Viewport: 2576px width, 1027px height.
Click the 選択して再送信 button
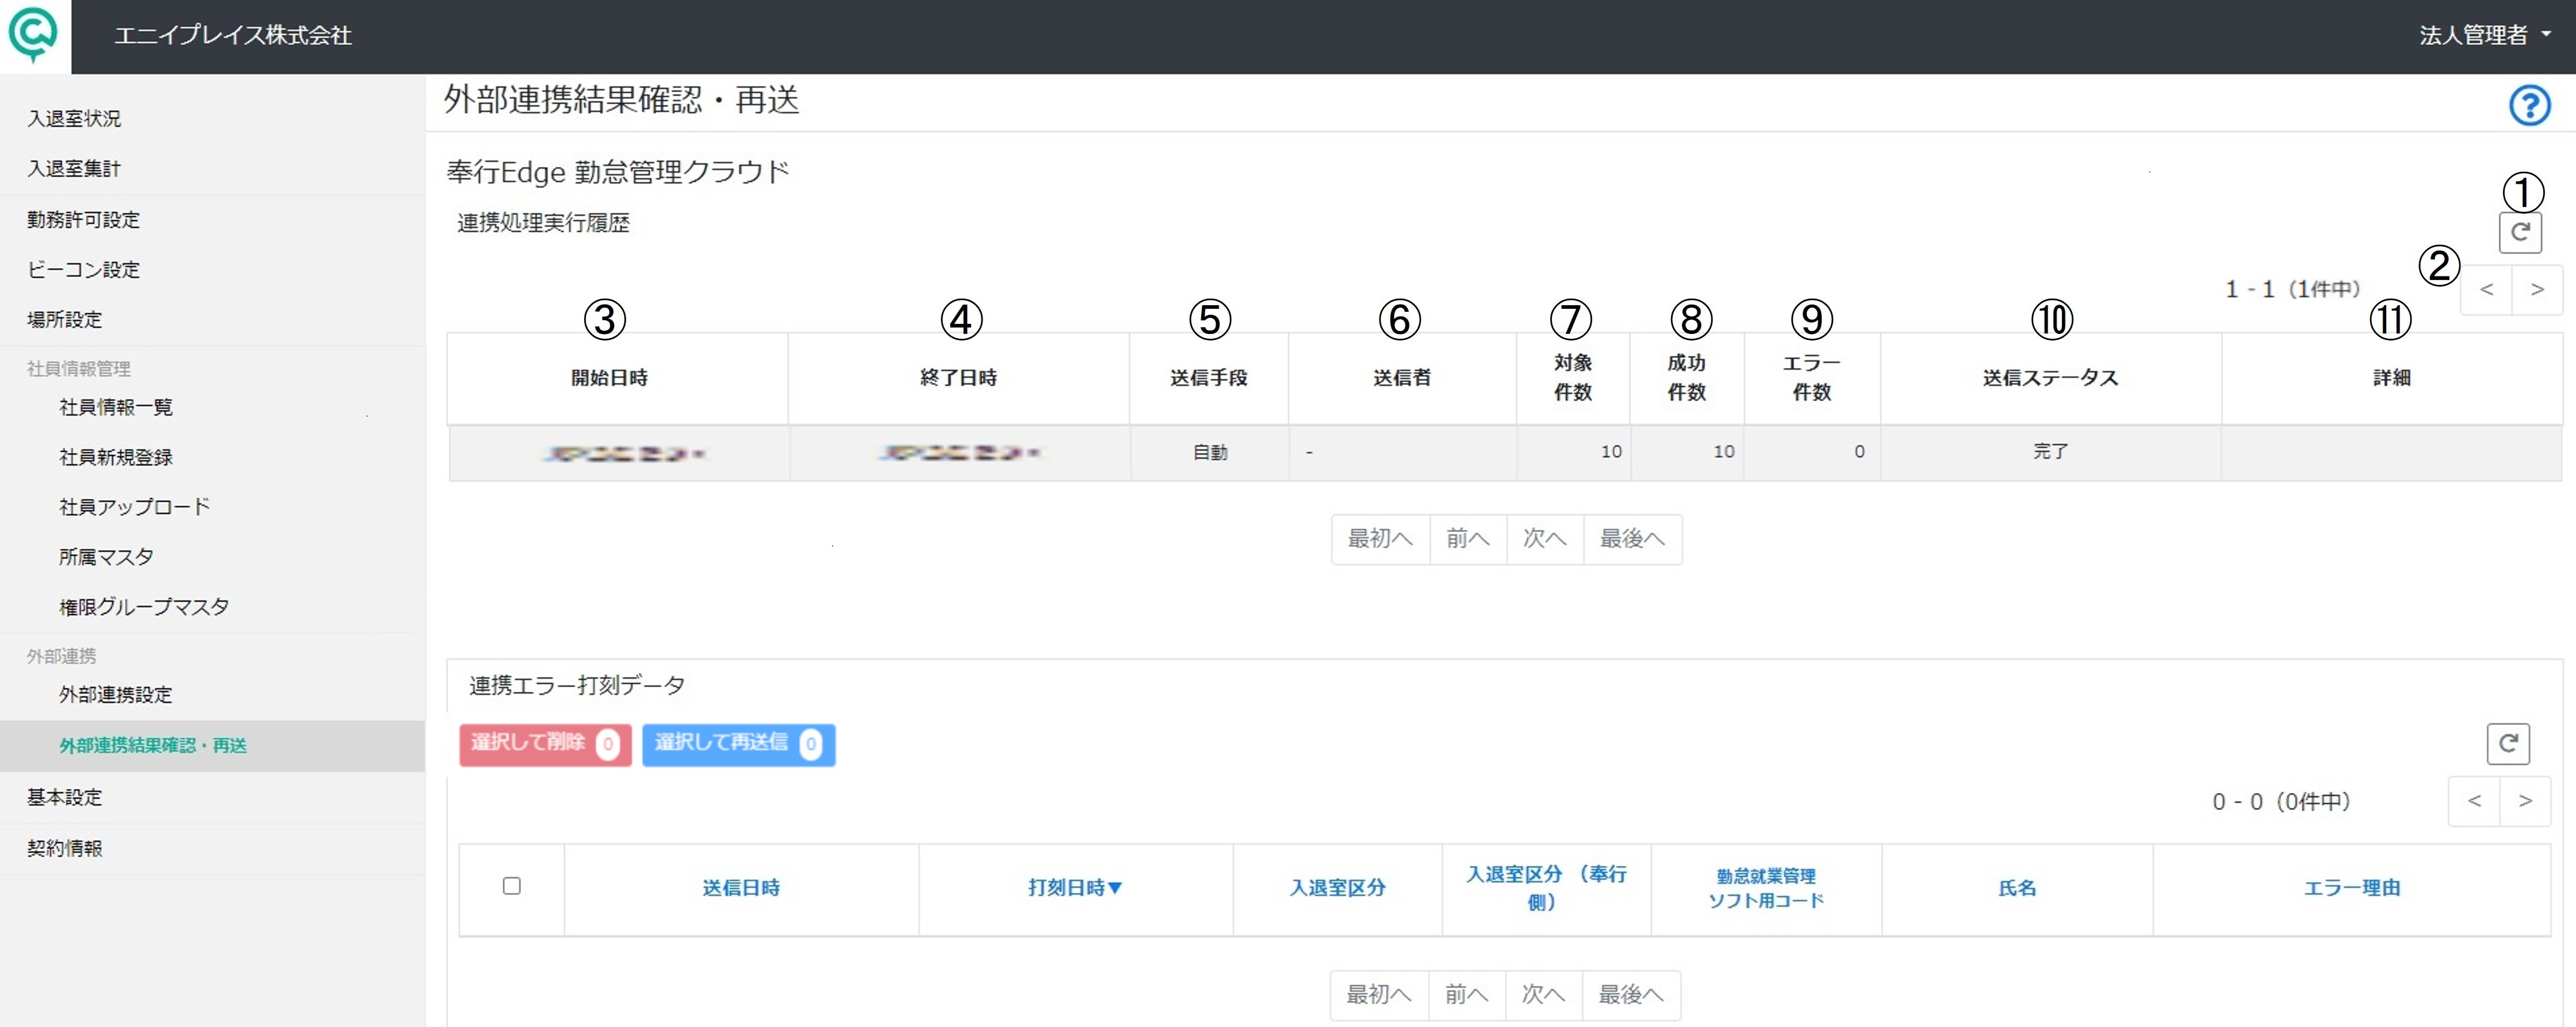tap(738, 745)
